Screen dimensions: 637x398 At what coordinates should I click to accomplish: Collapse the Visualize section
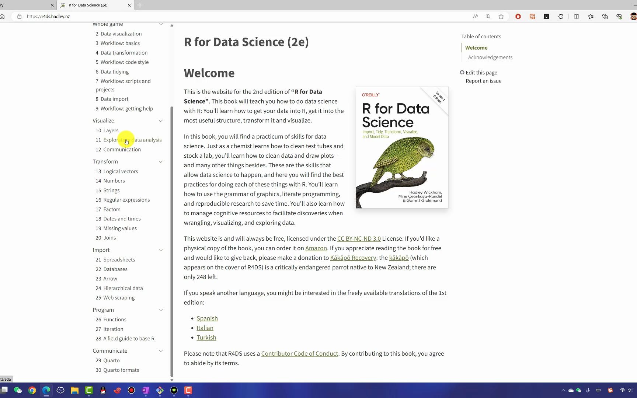click(x=161, y=121)
